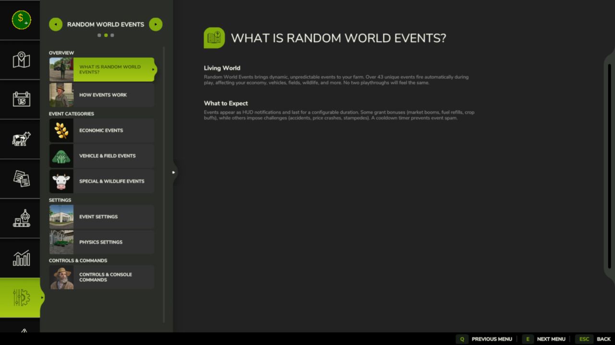Click BACK next to ESC

pos(603,339)
